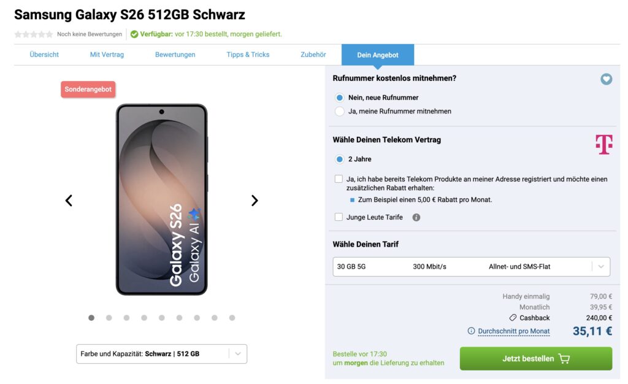628x384 pixels.
Task: Go to previous phone image arrow
Action: (69, 201)
